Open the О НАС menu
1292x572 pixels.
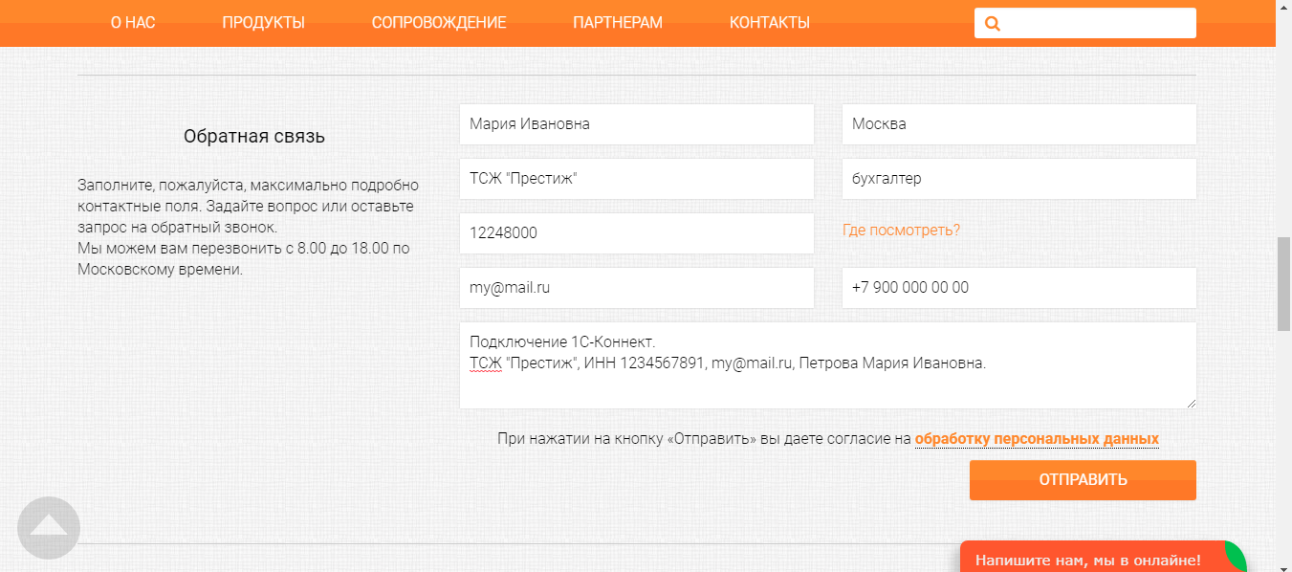133,23
